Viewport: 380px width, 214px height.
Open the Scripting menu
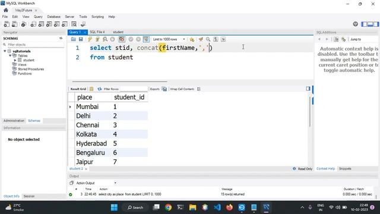(x=97, y=17)
